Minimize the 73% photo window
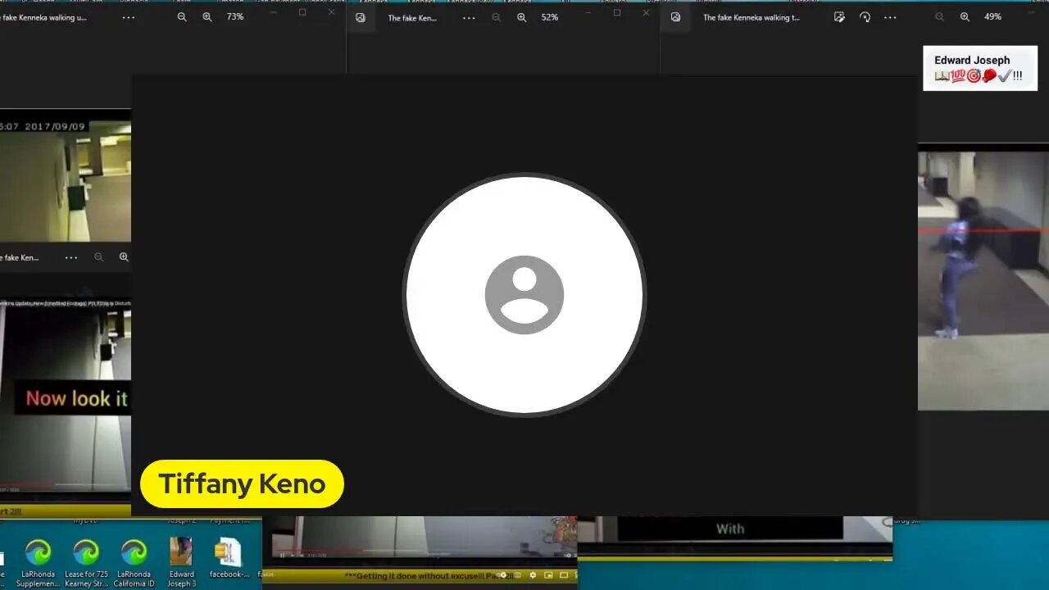The width and height of the screenshot is (1049, 590). (x=274, y=13)
